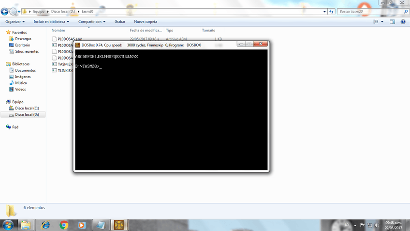Select Bibliotecas in navigation pane

pos(21,64)
